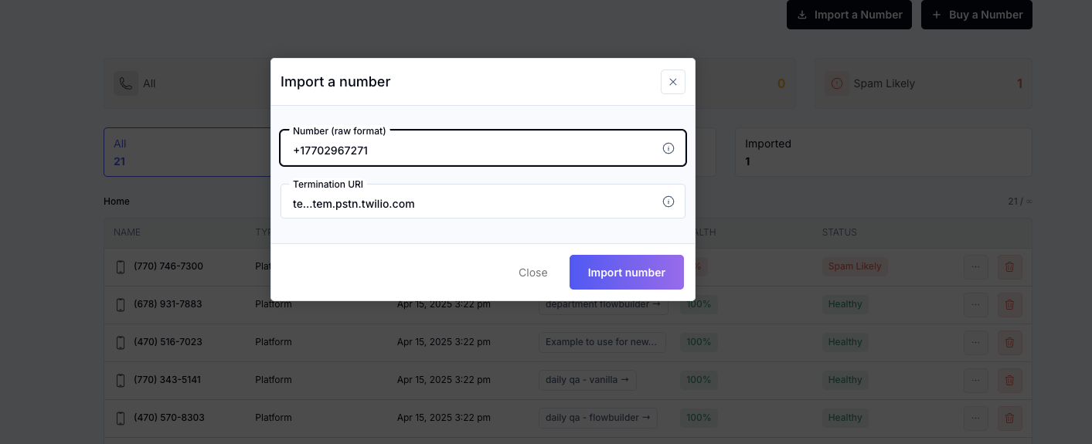Open more options for (770) 343-5141
The height and width of the screenshot is (444, 1092).
pyautogui.click(x=975, y=381)
